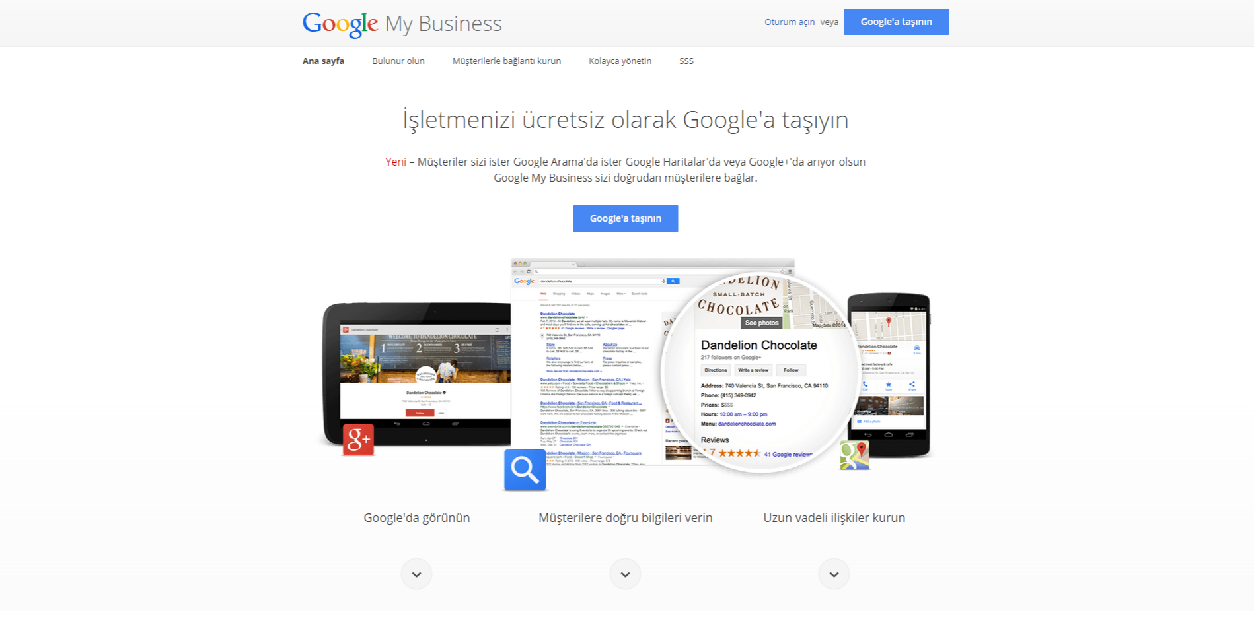Click the Google Maps pin icon
This screenshot has height=627, width=1254.
pos(854,455)
